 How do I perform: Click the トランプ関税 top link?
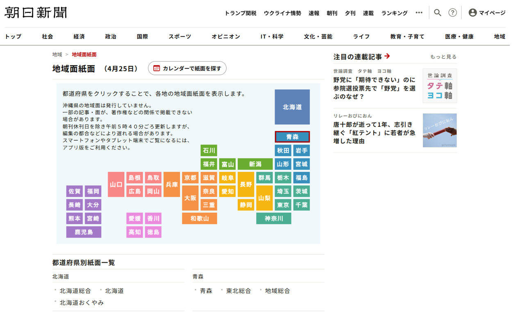(242, 13)
